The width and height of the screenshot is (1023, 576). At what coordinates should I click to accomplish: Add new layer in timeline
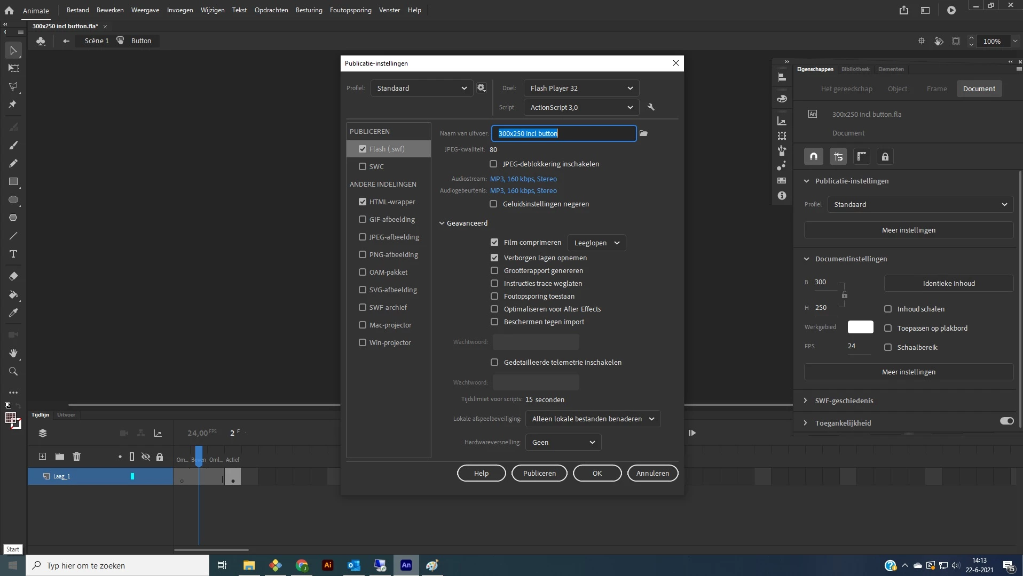[42, 457]
